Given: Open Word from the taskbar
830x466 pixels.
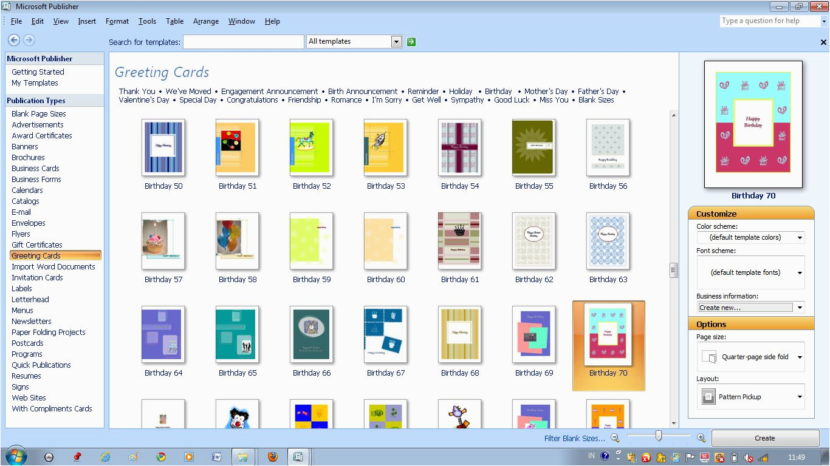Looking at the screenshot, I should 216,457.
